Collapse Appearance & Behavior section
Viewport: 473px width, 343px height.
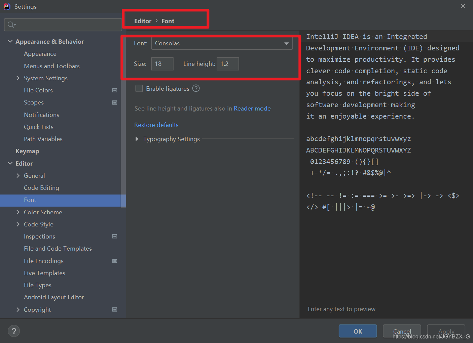pyautogui.click(x=10, y=41)
